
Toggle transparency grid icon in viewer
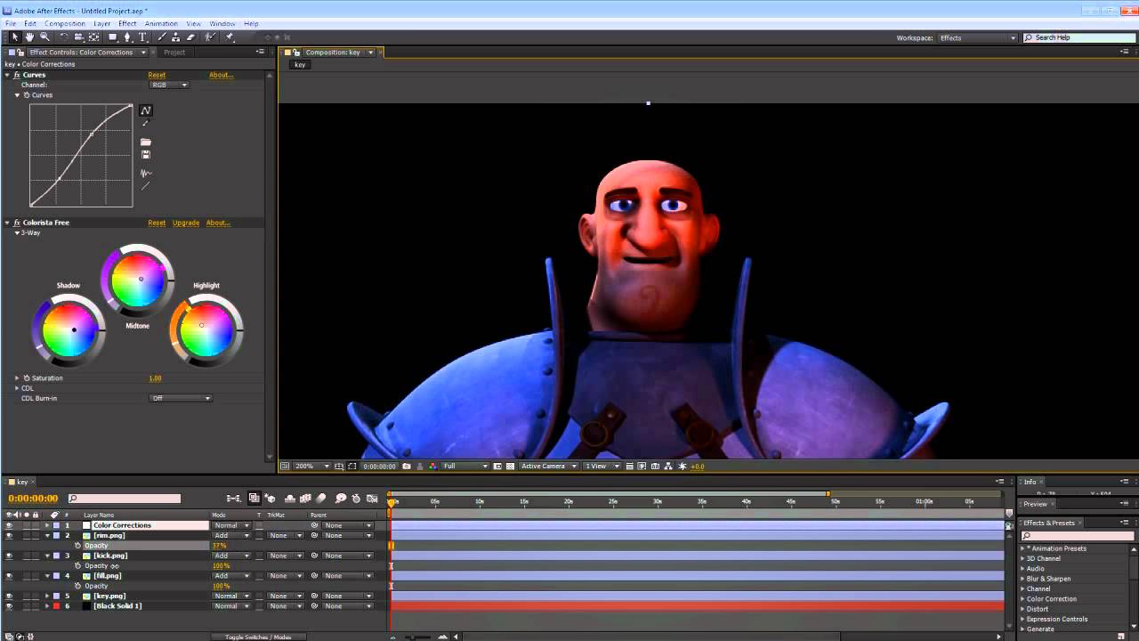click(x=510, y=467)
